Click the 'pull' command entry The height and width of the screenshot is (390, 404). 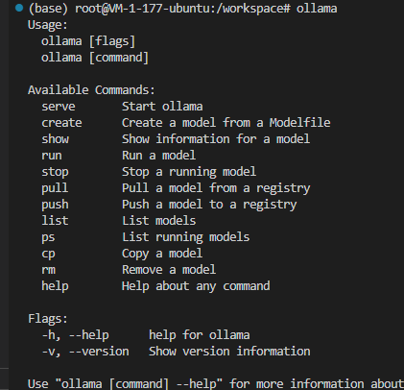coord(55,188)
